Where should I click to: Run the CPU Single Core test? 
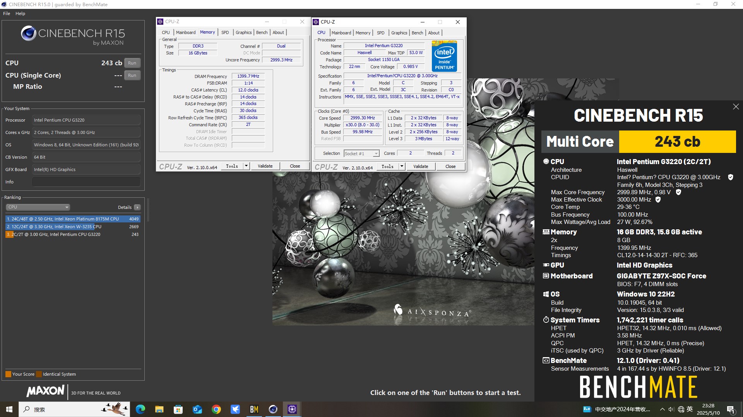132,75
